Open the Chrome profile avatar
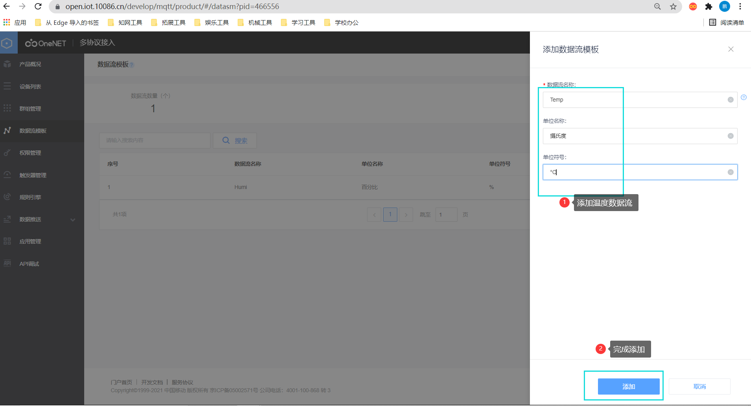 pos(725,6)
